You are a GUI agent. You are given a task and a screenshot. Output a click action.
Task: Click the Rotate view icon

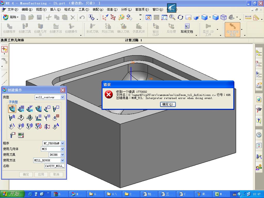(180, 17)
